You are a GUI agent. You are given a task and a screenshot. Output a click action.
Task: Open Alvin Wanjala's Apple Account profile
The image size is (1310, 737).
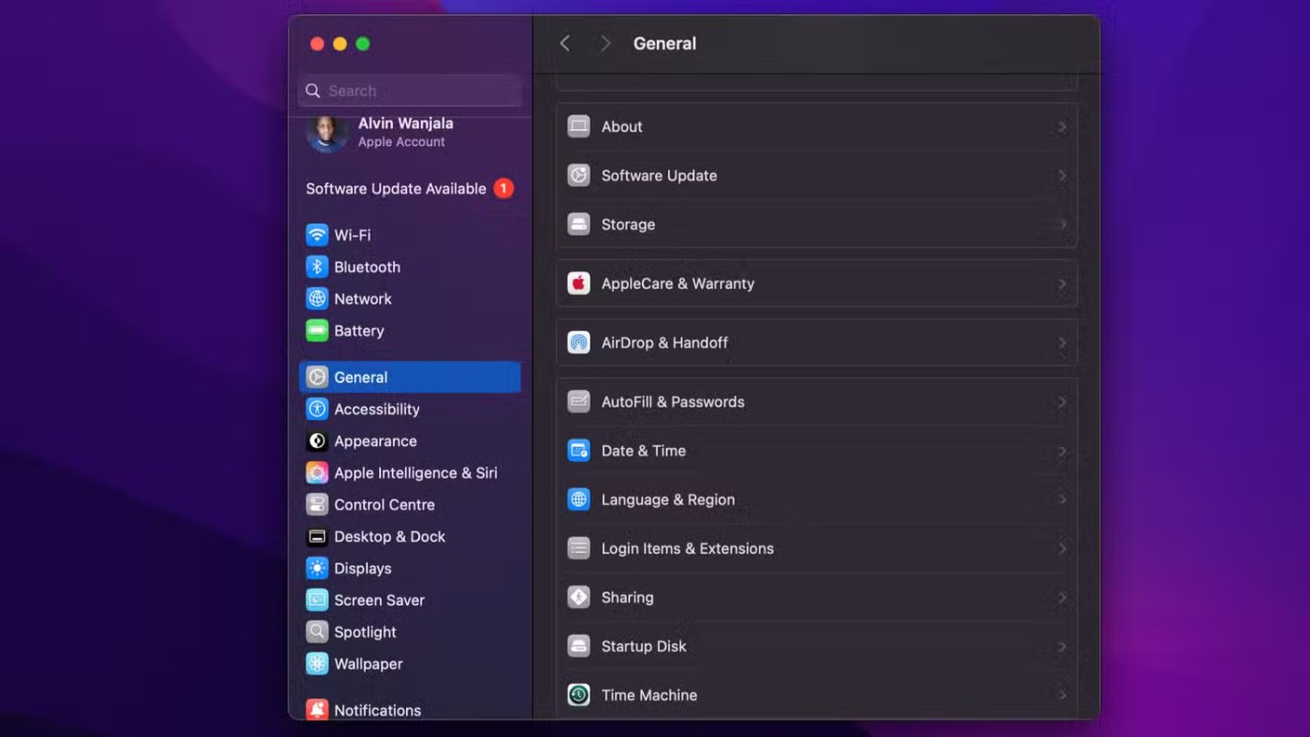404,132
